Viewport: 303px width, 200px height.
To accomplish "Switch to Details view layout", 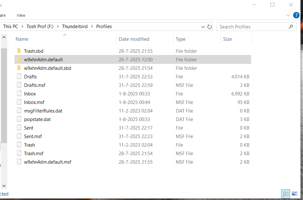I will [x=286, y=194].
